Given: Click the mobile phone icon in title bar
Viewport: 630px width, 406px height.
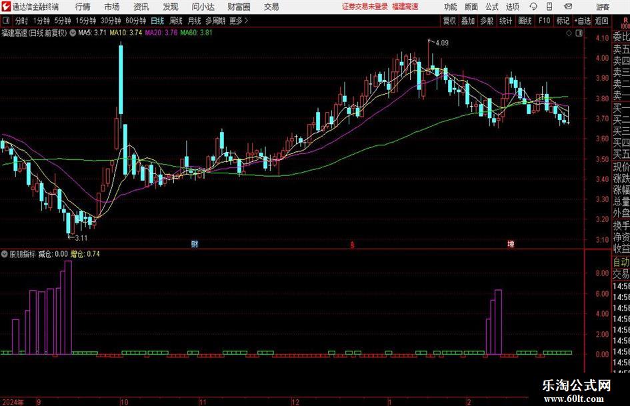Looking at the screenshot, I should click(549, 7).
